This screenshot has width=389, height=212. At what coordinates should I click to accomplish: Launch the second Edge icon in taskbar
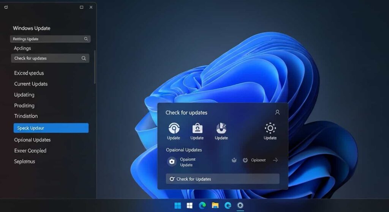click(228, 205)
